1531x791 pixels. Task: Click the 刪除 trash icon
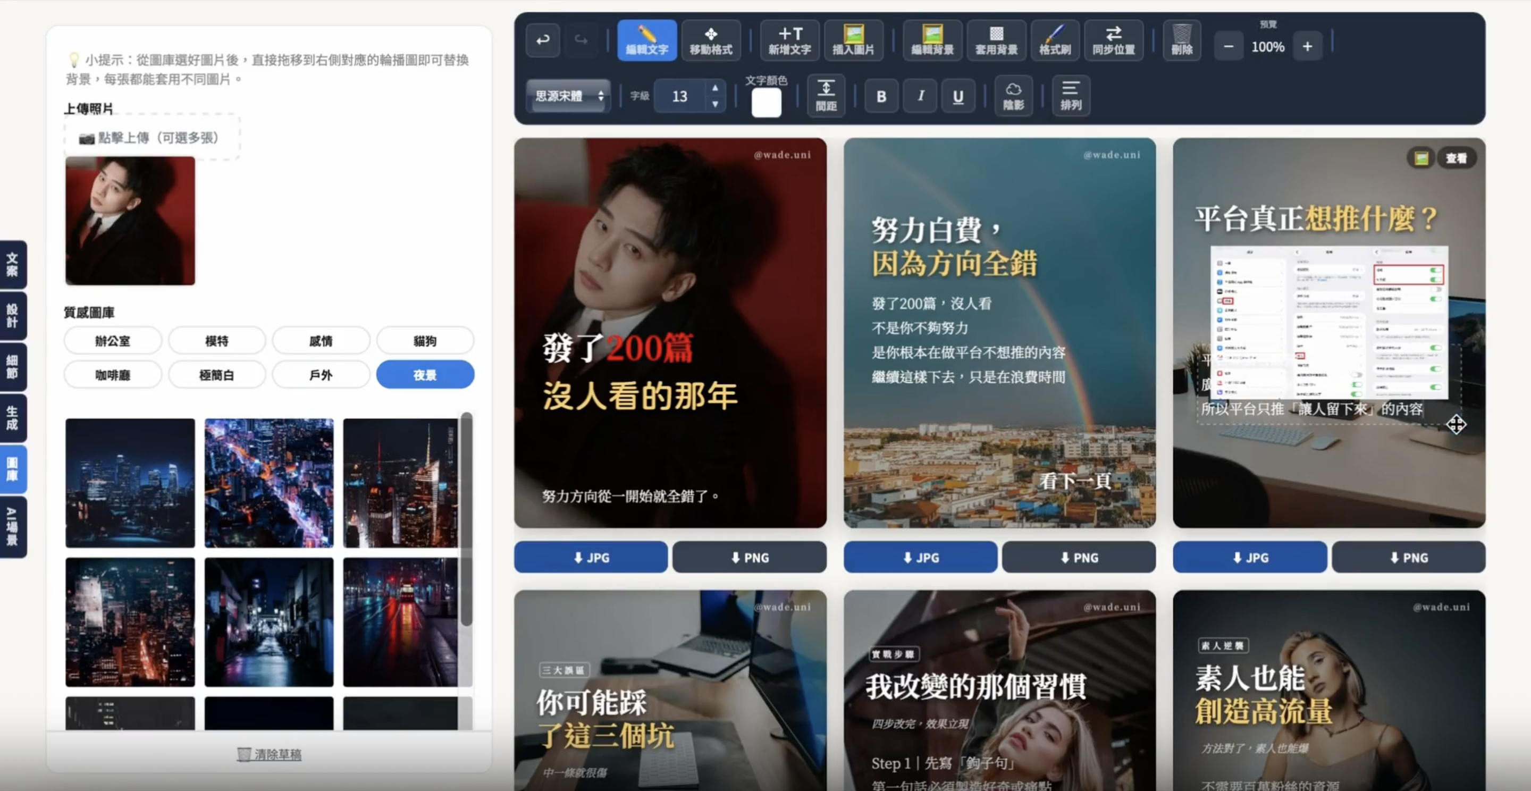pyautogui.click(x=1182, y=40)
